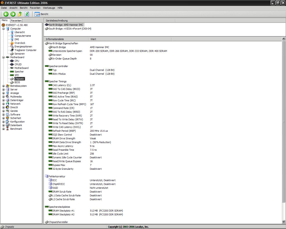Screen dimensions: 286x229
Task: Open the Bericht menu in menu bar
Action: point(23,8)
